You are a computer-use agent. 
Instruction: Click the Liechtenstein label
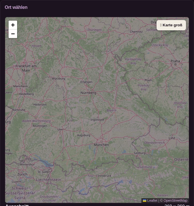[x=49, y=180]
